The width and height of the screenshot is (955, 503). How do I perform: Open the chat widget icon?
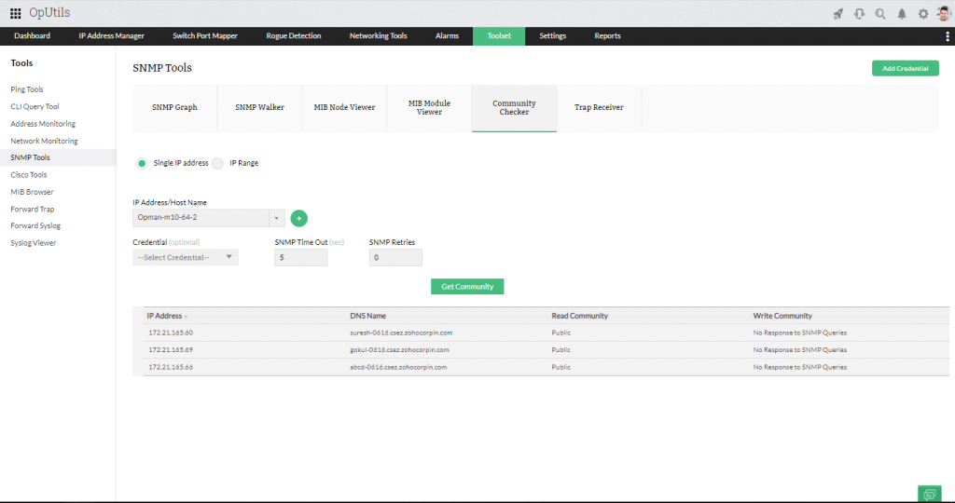[x=929, y=493]
